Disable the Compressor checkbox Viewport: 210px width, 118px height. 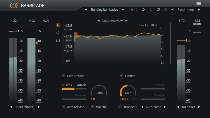pyautogui.click(x=64, y=76)
